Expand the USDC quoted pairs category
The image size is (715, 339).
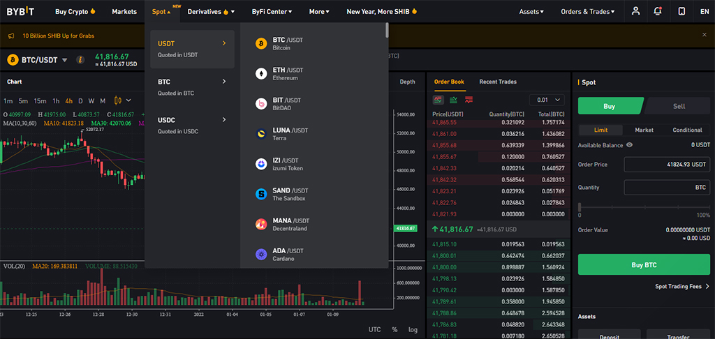[193, 126]
